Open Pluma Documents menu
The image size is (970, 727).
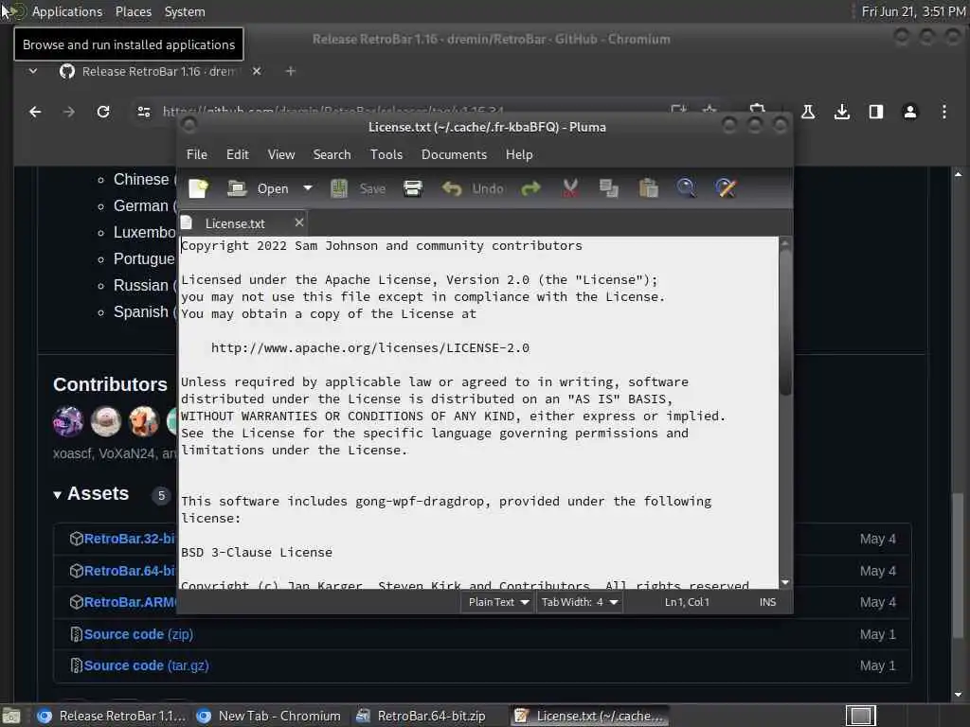click(454, 154)
